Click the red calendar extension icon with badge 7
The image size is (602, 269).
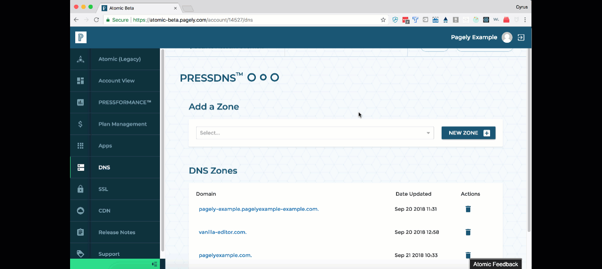pyautogui.click(x=405, y=20)
